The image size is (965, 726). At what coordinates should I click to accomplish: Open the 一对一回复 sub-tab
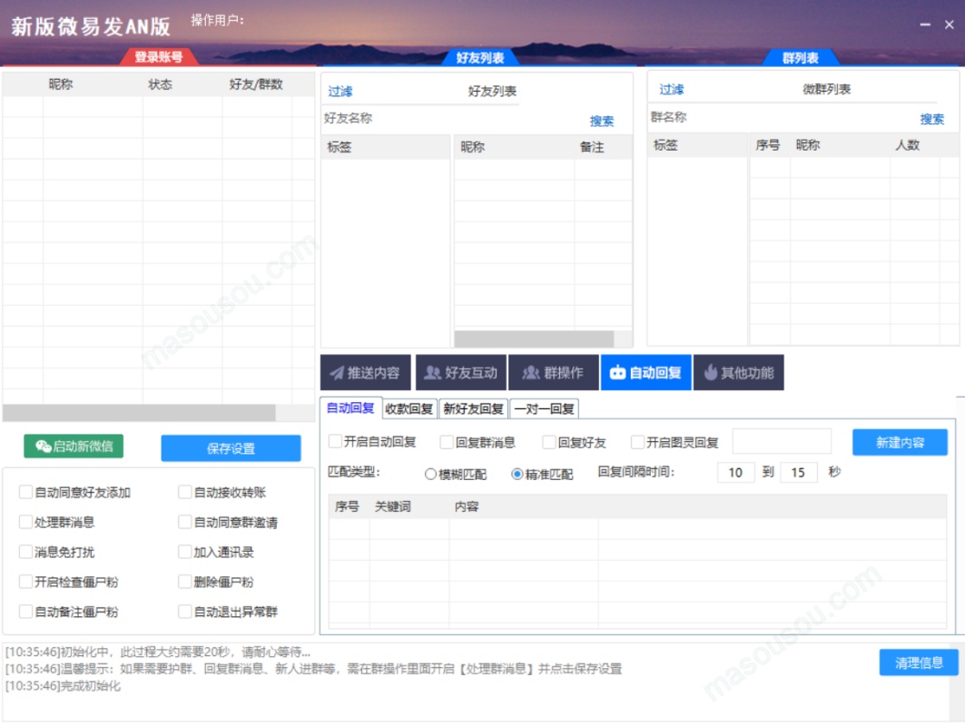544,408
